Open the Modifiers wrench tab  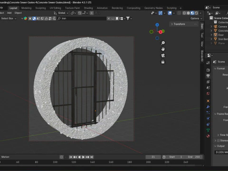tap(208, 107)
